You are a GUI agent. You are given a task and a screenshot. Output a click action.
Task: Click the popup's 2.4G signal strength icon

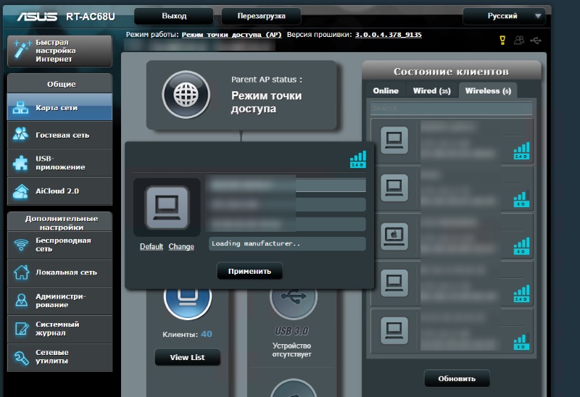[x=358, y=159]
